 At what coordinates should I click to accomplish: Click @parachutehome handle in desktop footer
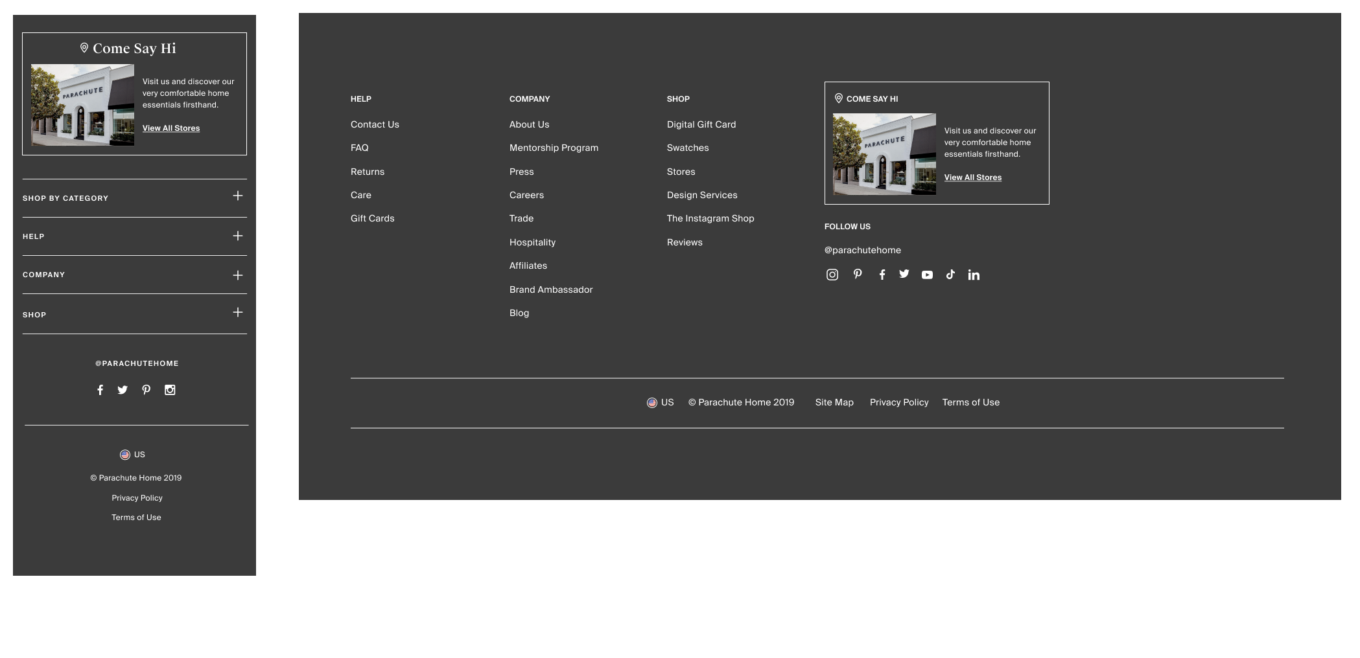pyautogui.click(x=863, y=250)
